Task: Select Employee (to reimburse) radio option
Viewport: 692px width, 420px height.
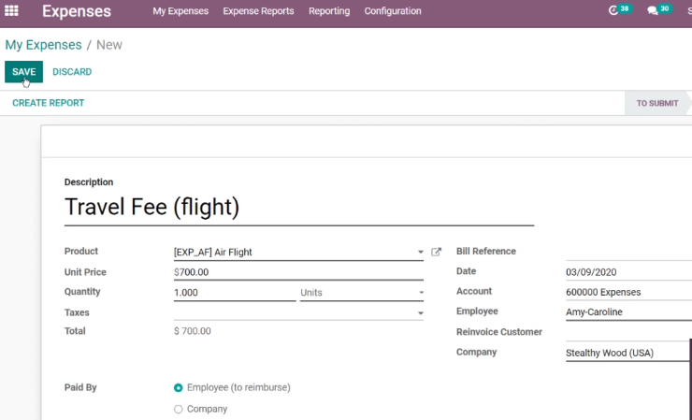Action: (x=179, y=388)
